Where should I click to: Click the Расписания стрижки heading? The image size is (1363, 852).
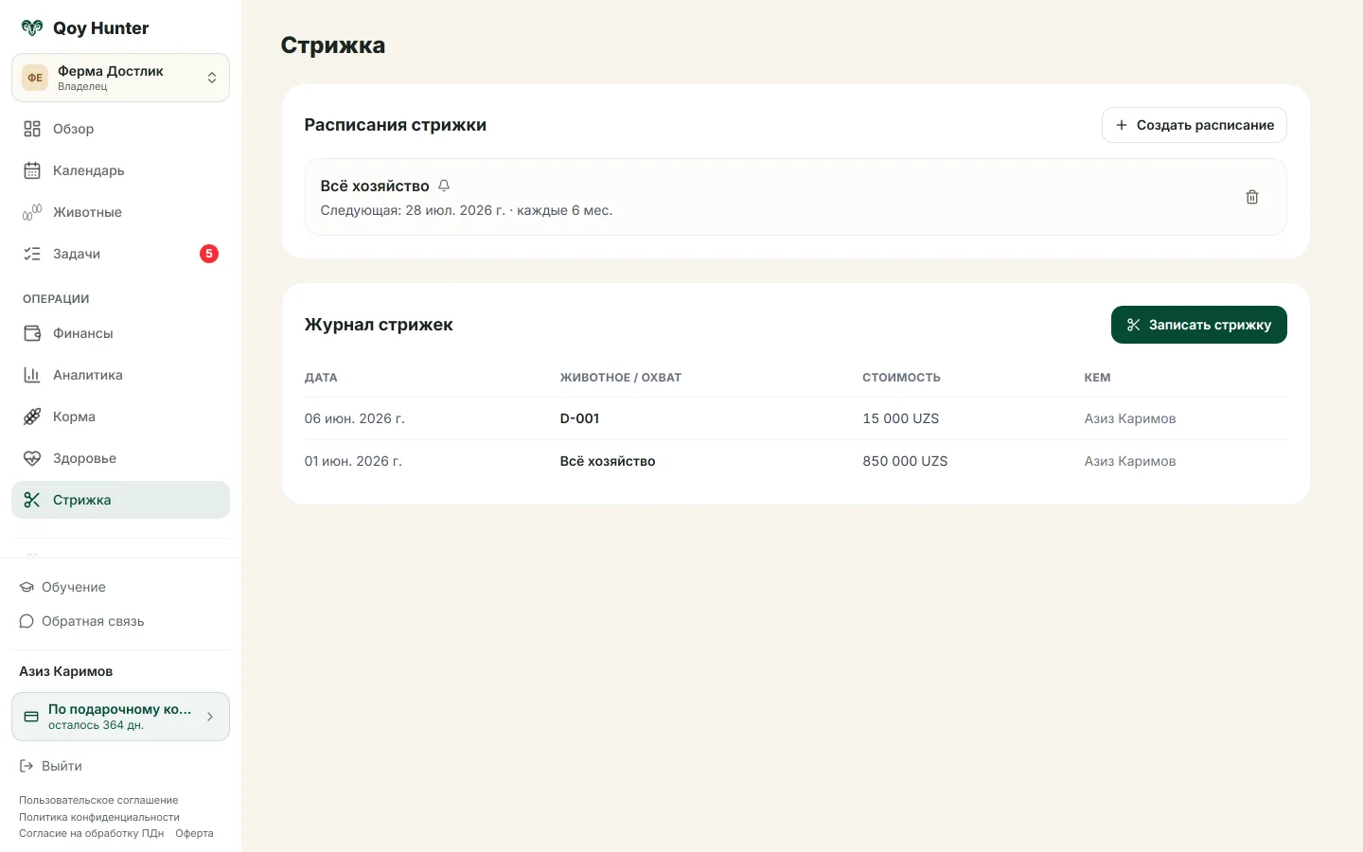coord(396,125)
